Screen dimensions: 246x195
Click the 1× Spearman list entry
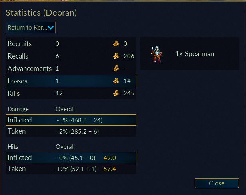[x=190, y=54]
